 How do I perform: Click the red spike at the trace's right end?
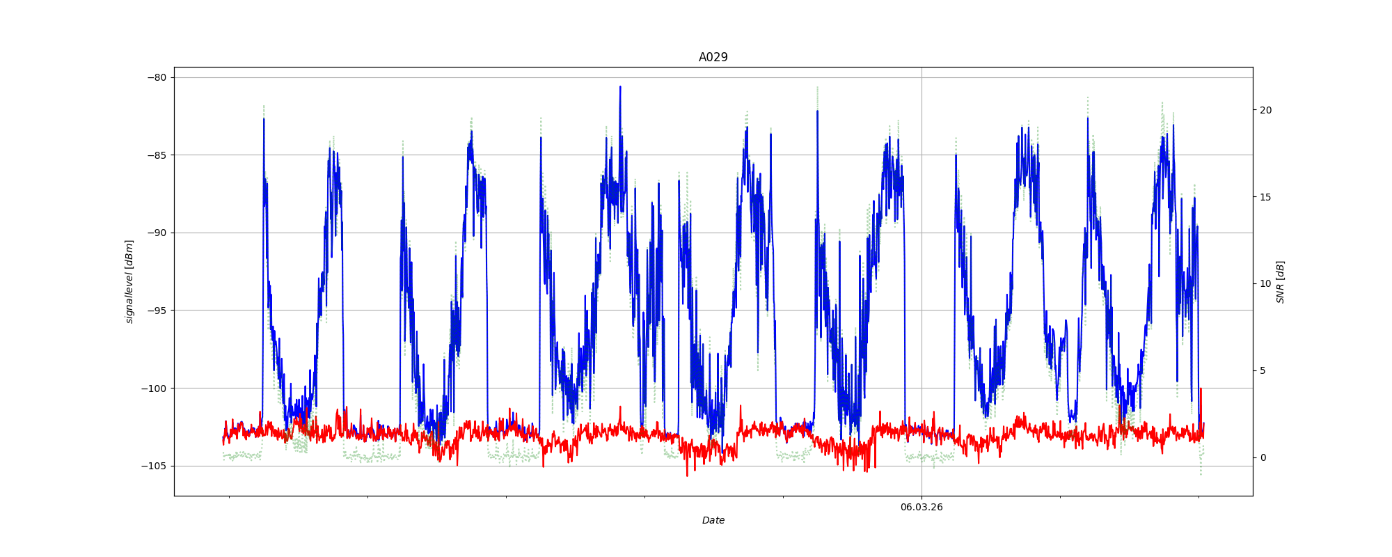1201,390
